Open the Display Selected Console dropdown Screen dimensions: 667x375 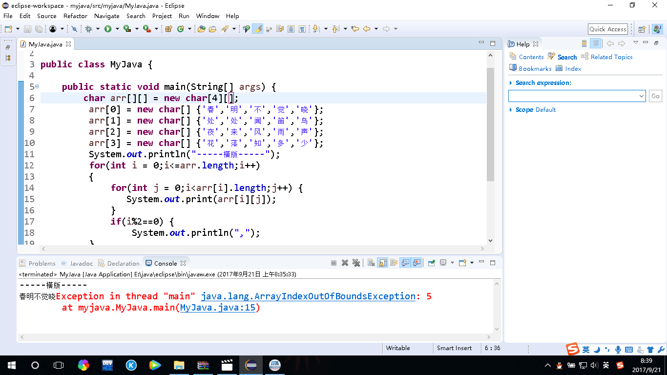click(x=452, y=263)
